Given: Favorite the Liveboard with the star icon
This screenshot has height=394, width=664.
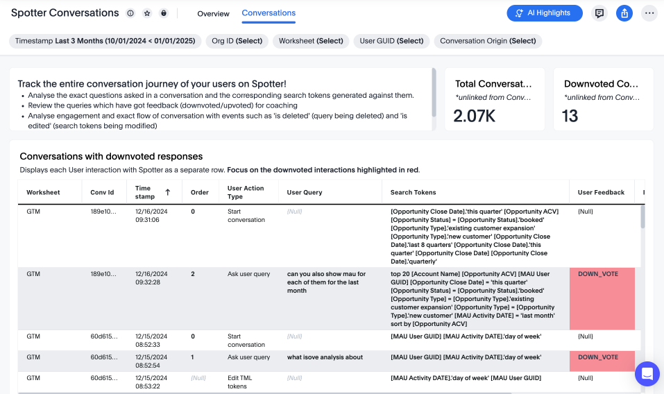Looking at the screenshot, I should tap(147, 13).
